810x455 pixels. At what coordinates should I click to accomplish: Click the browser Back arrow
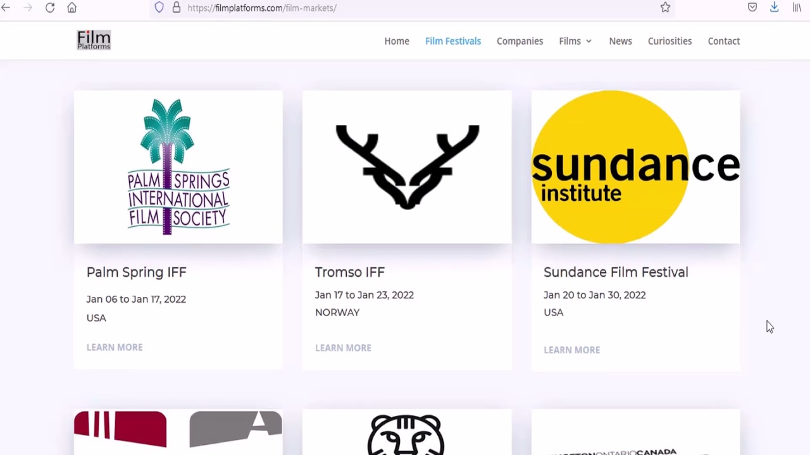6,8
